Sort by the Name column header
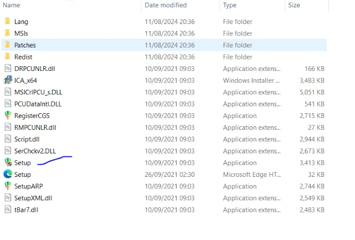This screenshot has height=240, width=355. [11, 5]
